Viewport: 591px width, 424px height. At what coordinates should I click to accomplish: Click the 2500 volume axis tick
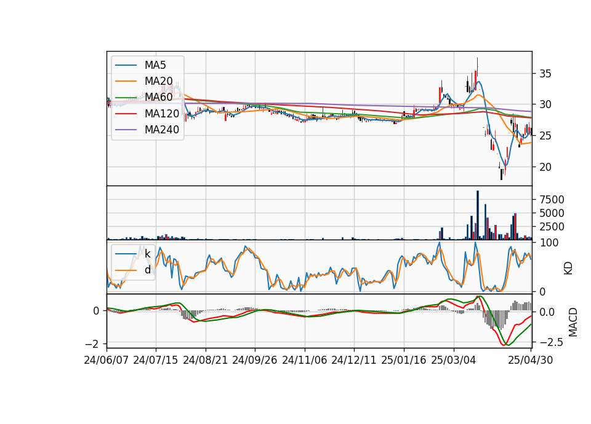552,227
